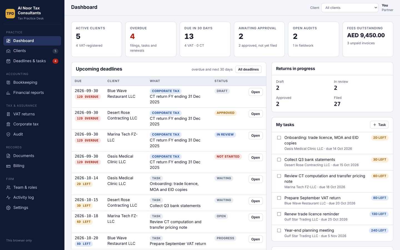Click the add Task button
400x250 pixels.
coord(379,125)
